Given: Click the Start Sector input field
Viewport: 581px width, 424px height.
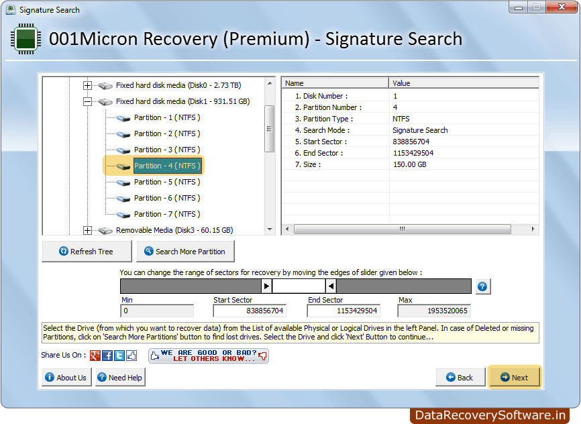Looking at the screenshot, I should [x=250, y=311].
